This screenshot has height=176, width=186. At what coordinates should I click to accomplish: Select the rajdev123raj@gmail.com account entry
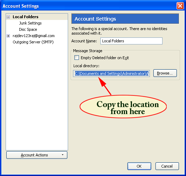pos(34,36)
